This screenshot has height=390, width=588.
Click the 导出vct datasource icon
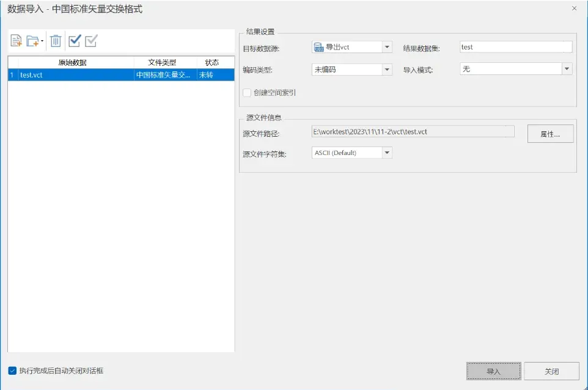click(x=318, y=47)
